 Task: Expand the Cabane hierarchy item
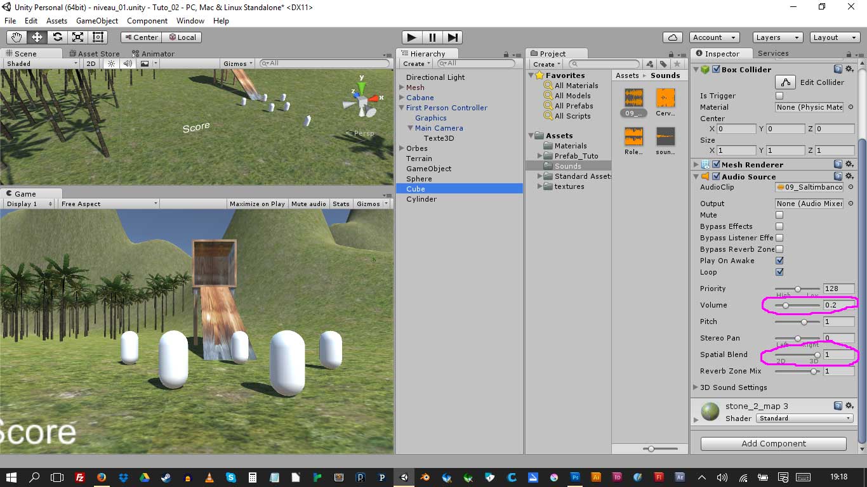401,98
